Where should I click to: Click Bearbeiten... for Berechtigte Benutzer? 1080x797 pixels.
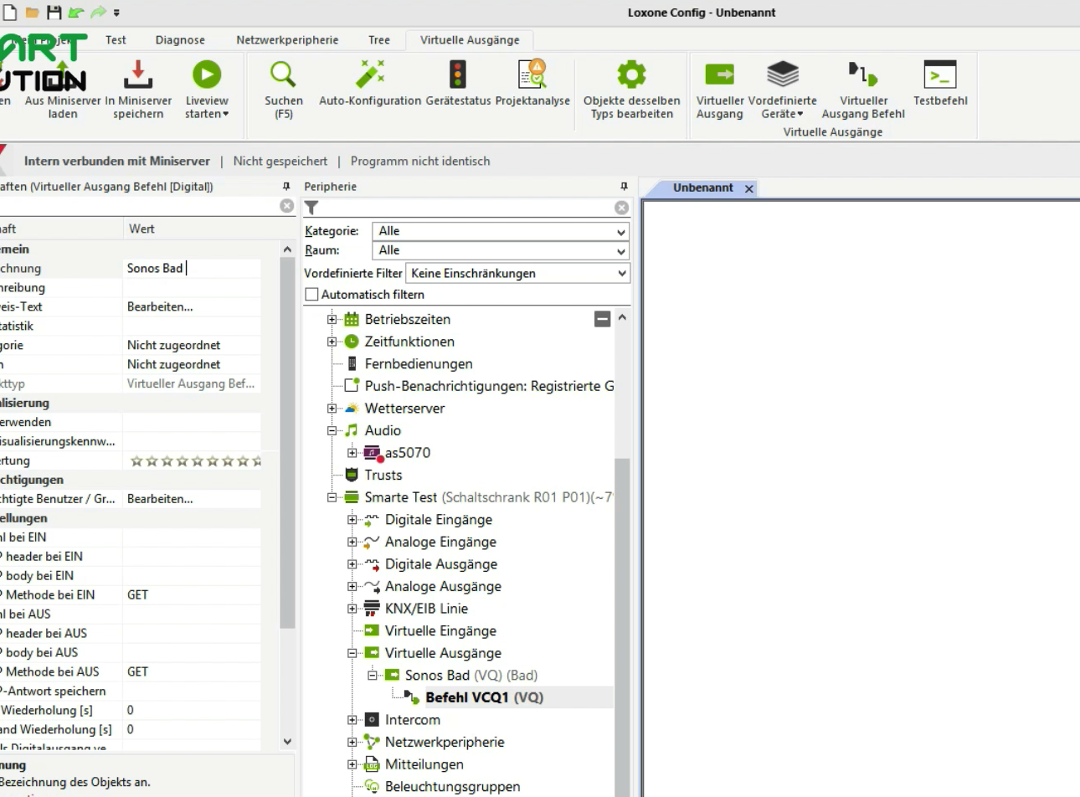pos(160,498)
